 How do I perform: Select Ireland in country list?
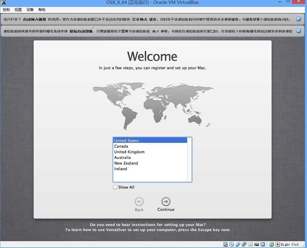click(150, 169)
